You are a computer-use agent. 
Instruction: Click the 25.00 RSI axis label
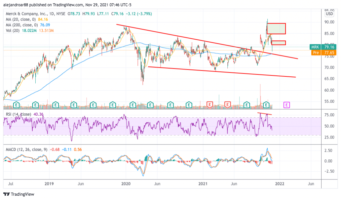pos(329,137)
